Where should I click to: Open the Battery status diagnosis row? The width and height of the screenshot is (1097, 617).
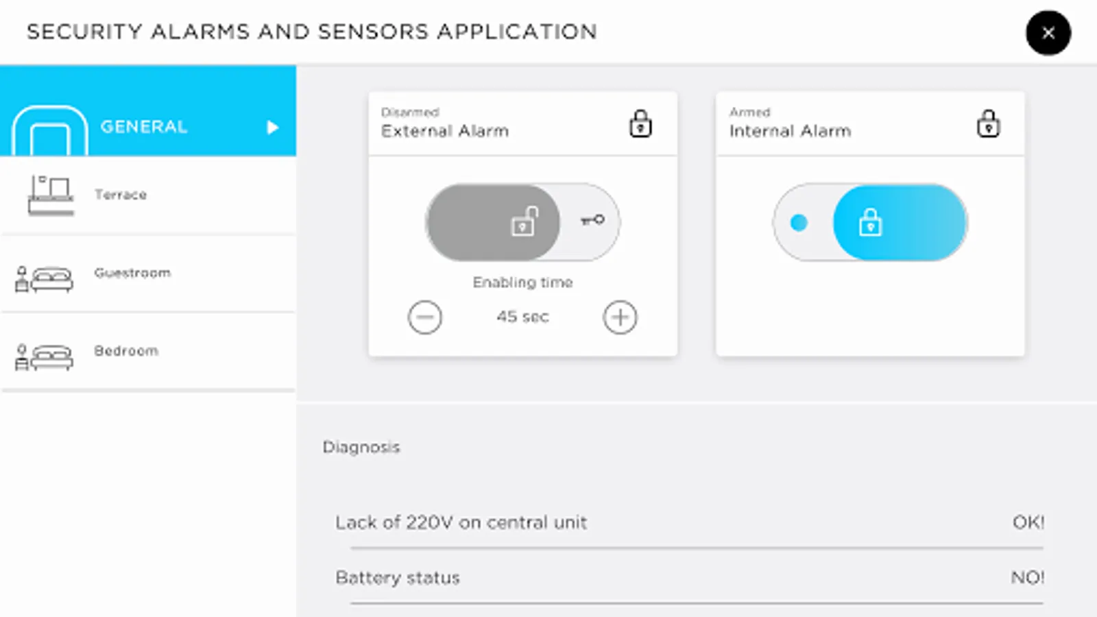[689, 578]
